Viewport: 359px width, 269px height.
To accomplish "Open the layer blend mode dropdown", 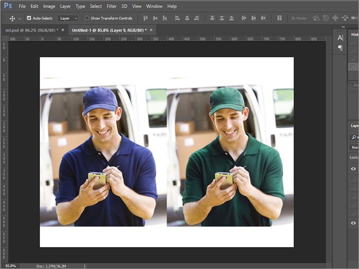I will pos(354,147).
